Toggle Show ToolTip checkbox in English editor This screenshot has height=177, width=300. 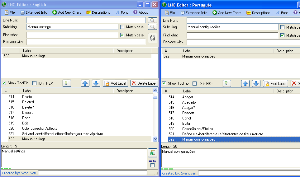[4, 83]
